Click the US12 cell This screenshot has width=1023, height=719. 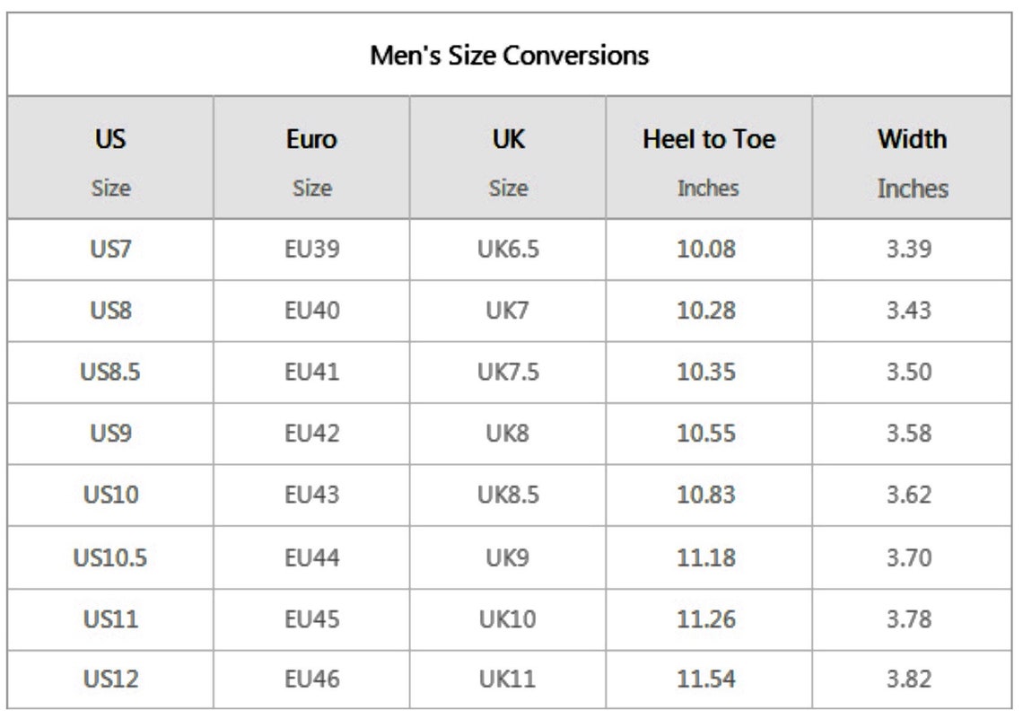coord(111,680)
